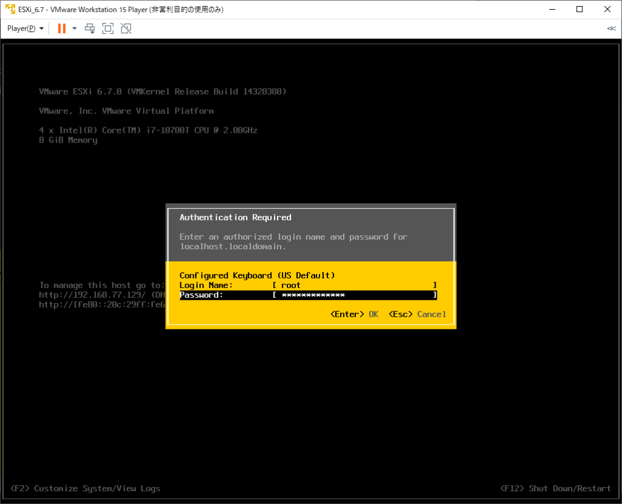
Task: Click the Intel Core i7-10700T CPU line
Action: click(148, 130)
